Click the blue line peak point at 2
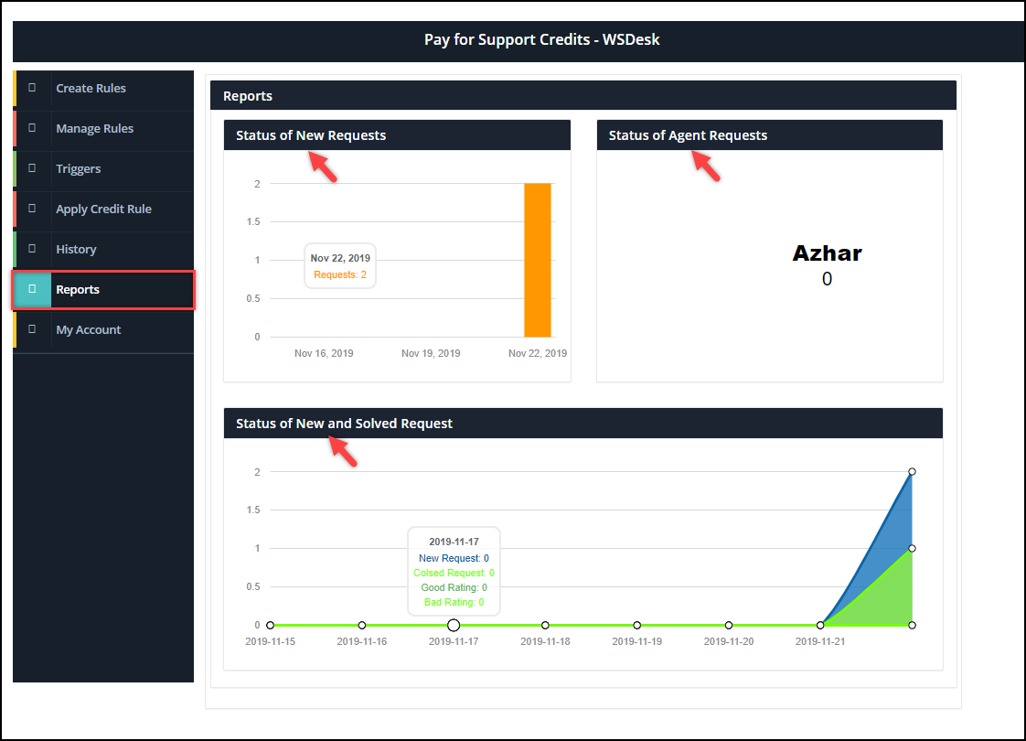This screenshot has height=741, width=1026. pyautogui.click(x=912, y=471)
